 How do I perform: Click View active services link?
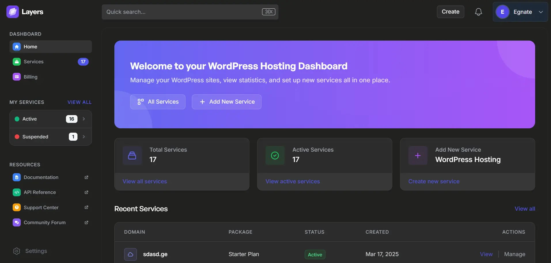(x=293, y=181)
